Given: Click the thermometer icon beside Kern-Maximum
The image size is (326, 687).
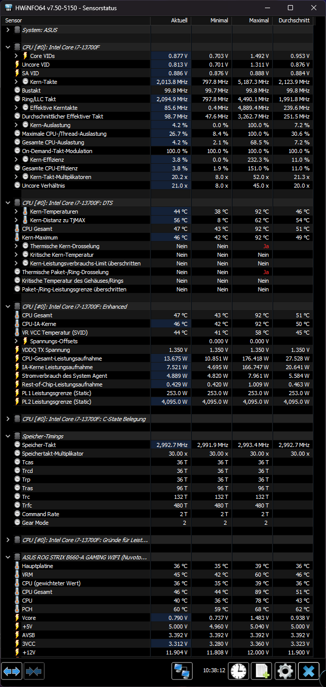Looking at the screenshot, I should [17, 237].
